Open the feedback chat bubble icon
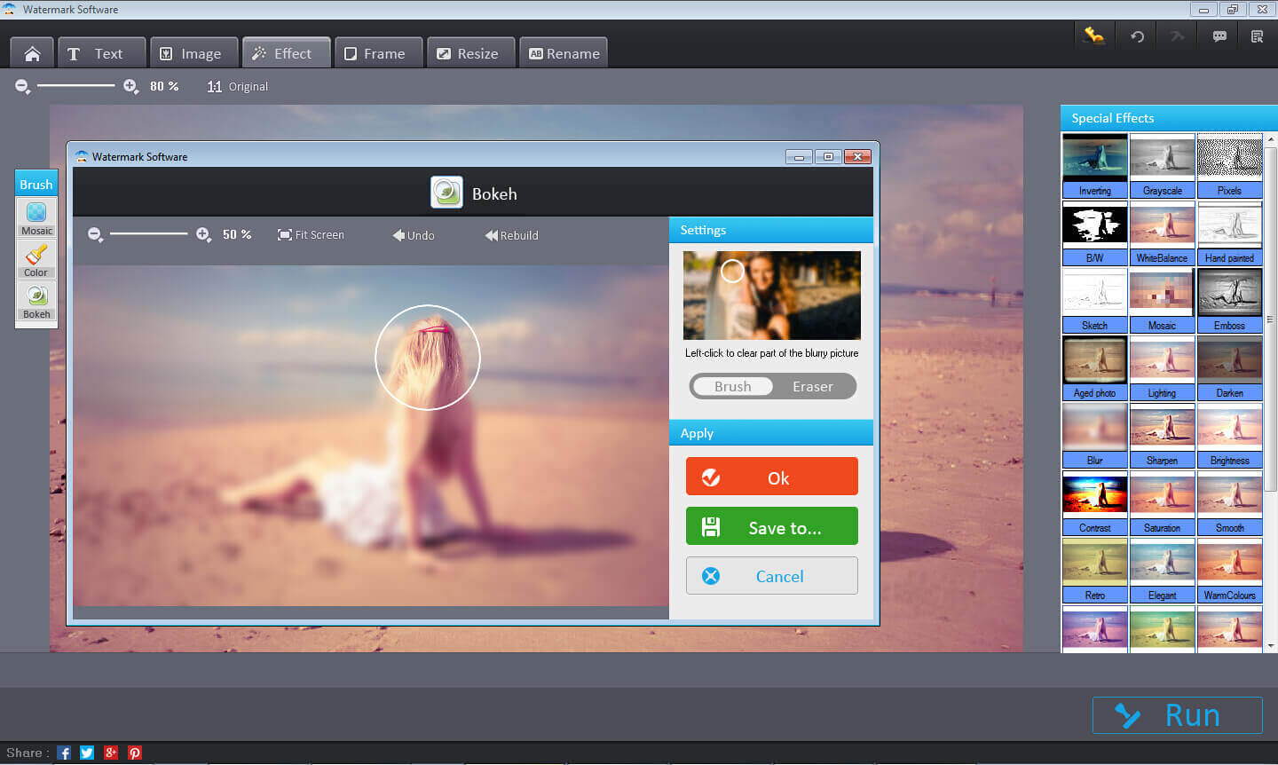This screenshot has width=1278, height=765. 1219,36
